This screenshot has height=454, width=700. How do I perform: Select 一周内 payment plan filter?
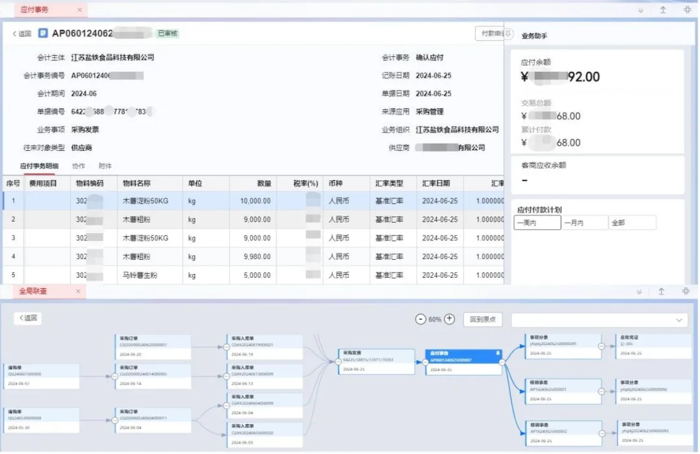click(x=537, y=223)
